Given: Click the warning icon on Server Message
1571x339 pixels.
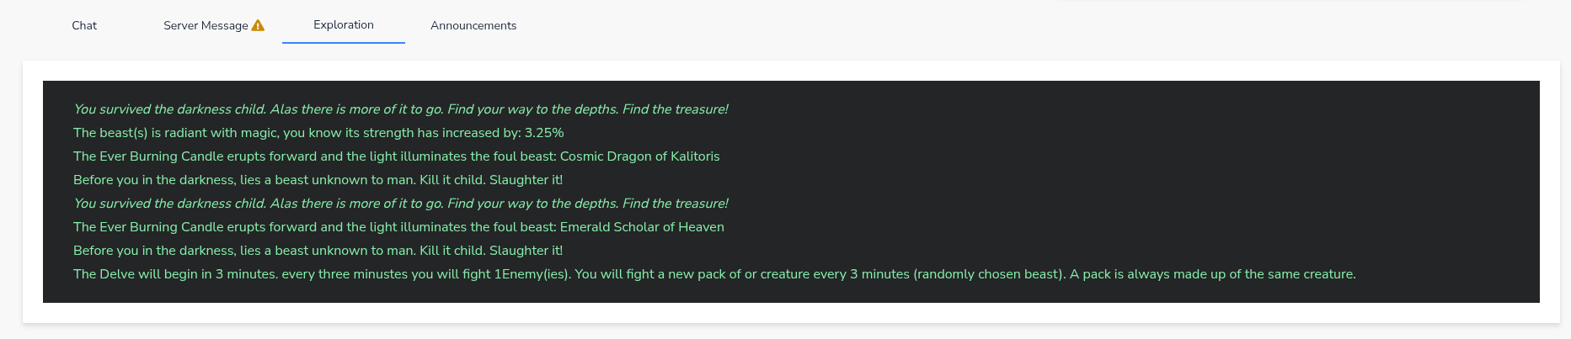Looking at the screenshot, I should point(258,25).
